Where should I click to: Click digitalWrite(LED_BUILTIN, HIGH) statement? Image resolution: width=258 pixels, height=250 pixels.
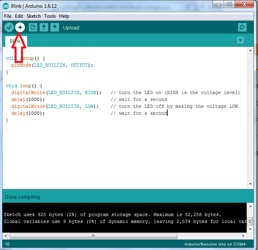pyautogui.click(x=56, y=93)
